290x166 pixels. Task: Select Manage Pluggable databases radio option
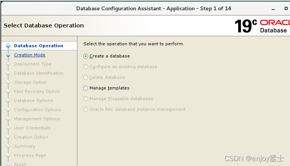pos(85,99)
